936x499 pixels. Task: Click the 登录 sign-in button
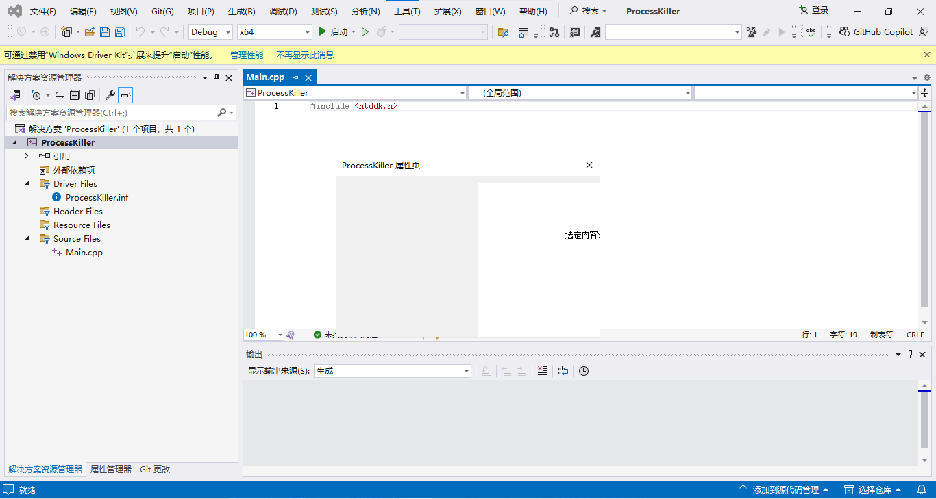click(x=814, y=10)
